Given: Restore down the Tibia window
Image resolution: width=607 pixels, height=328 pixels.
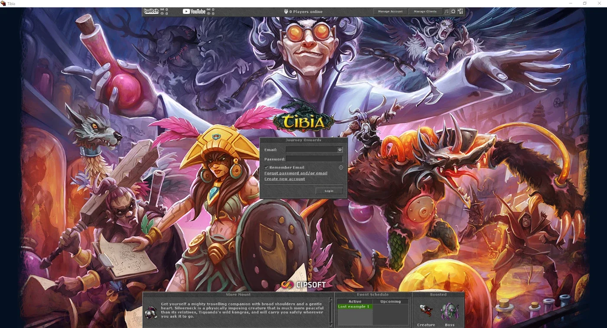Looking at the screenshot, I should click(585, 3).
